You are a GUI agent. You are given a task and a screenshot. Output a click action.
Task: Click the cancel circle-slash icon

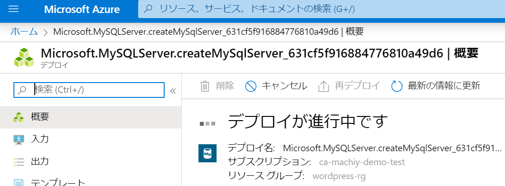pos(250,86)
